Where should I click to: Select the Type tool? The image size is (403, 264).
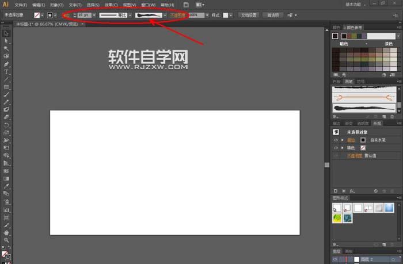6,72
